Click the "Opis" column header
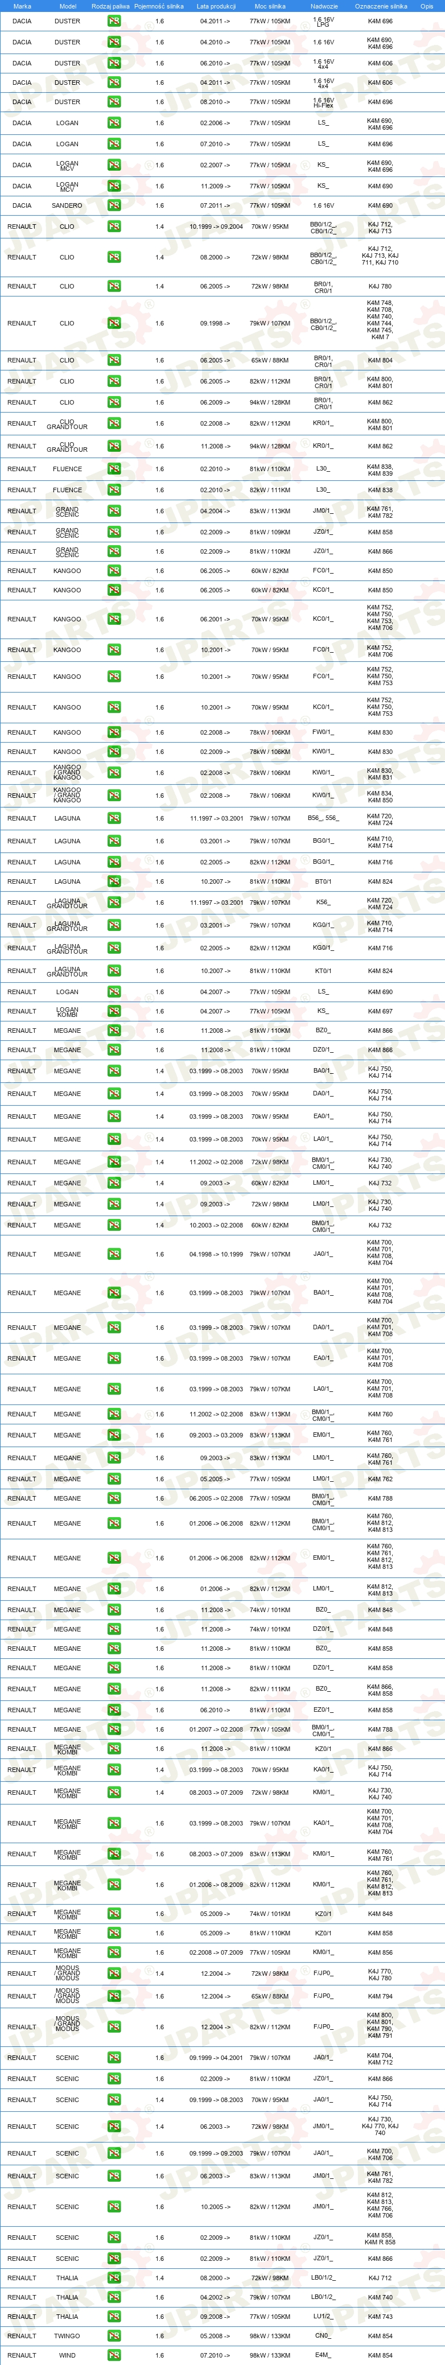 click(427, 6)
